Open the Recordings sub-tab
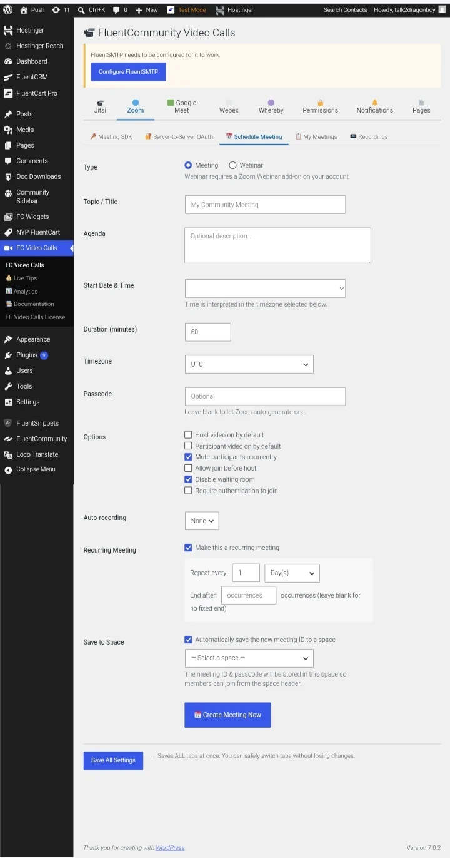Viewport: 450px width, 858px height. coord(369,136)
